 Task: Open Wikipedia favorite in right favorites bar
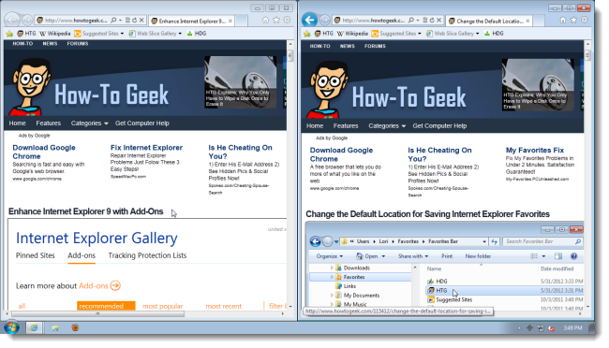[x=352, y=34]
